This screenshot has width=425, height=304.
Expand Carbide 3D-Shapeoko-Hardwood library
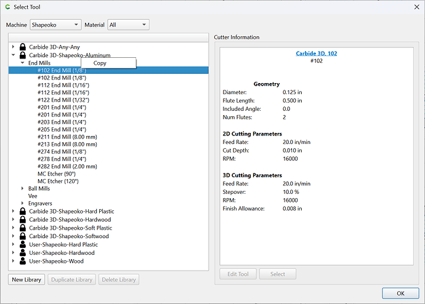[x=13, y=219]
